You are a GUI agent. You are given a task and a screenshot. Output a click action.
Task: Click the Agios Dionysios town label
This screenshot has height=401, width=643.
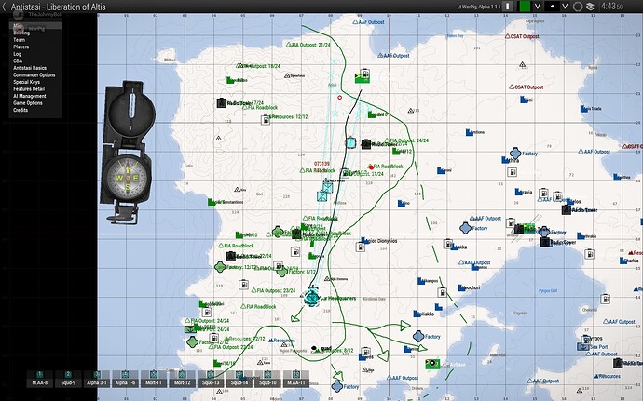[381, 241]
